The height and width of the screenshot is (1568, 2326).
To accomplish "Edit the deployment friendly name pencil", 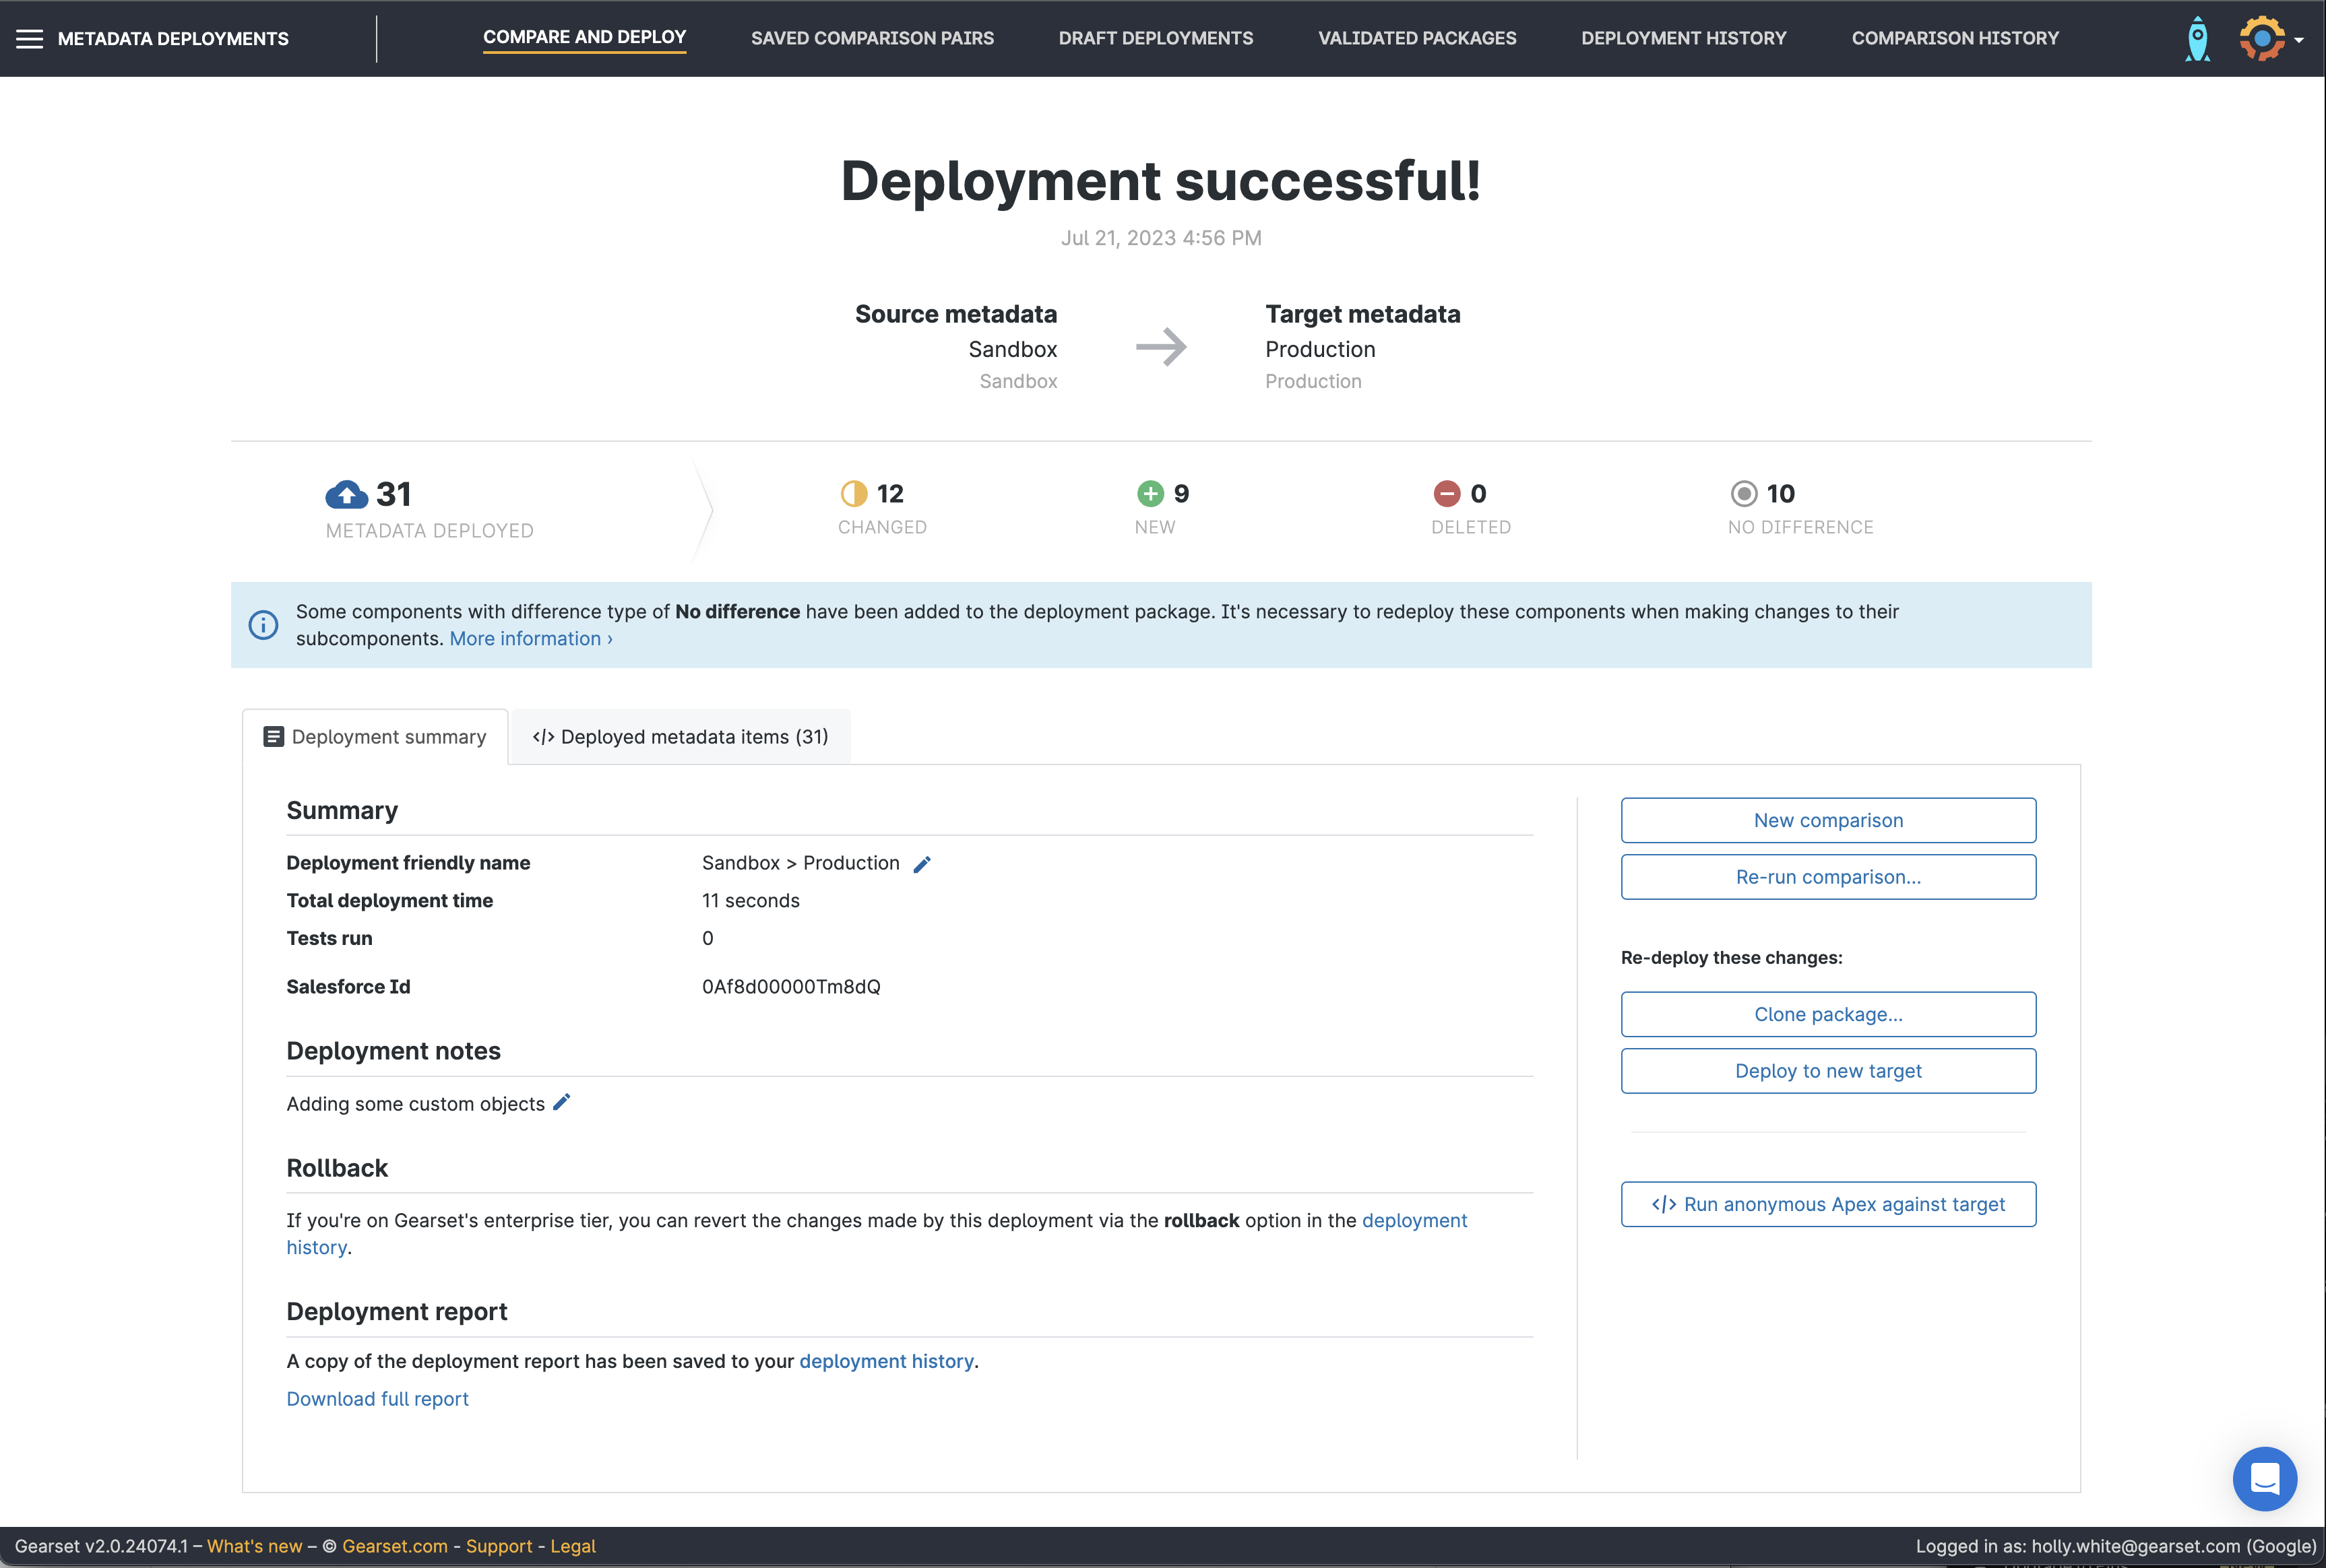I will [921, 864].
